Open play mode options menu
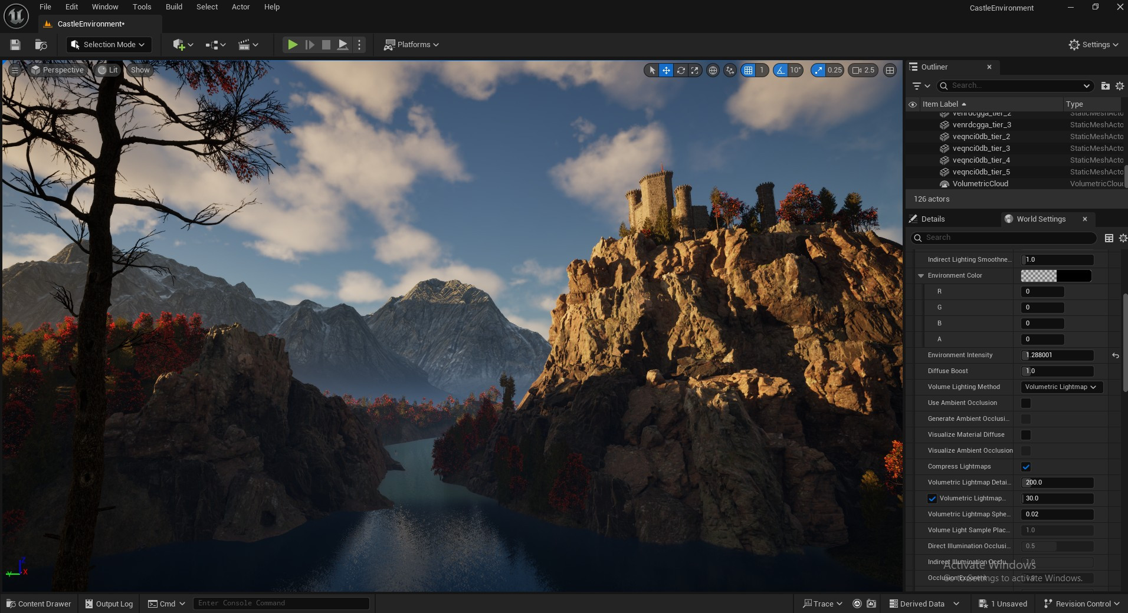Image resolution: width=1128 pixels, height=613 pixels. 359,45
